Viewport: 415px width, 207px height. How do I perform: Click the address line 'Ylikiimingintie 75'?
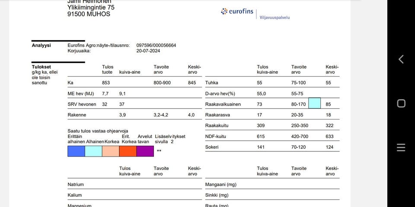click(x=91, y=8)
